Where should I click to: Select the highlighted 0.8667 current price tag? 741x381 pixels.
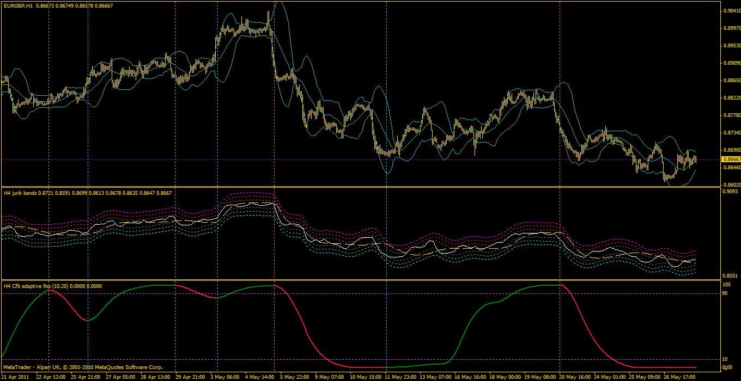[x=730, y=159]
